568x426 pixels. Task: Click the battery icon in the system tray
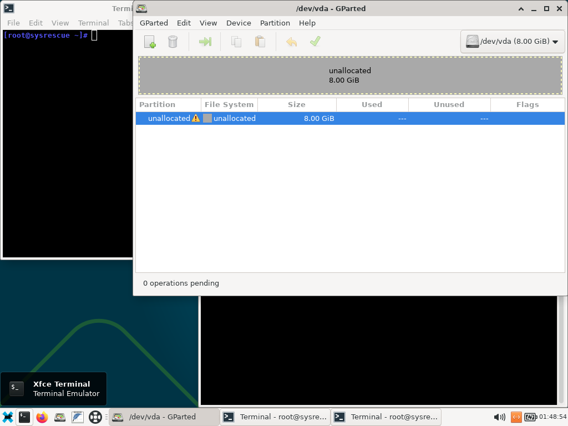click(x=531, y=417)
